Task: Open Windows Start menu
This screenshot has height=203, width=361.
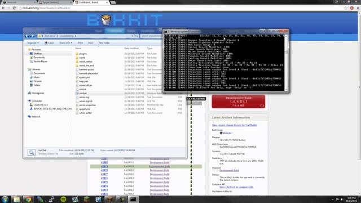Action: tap(5, 199)
